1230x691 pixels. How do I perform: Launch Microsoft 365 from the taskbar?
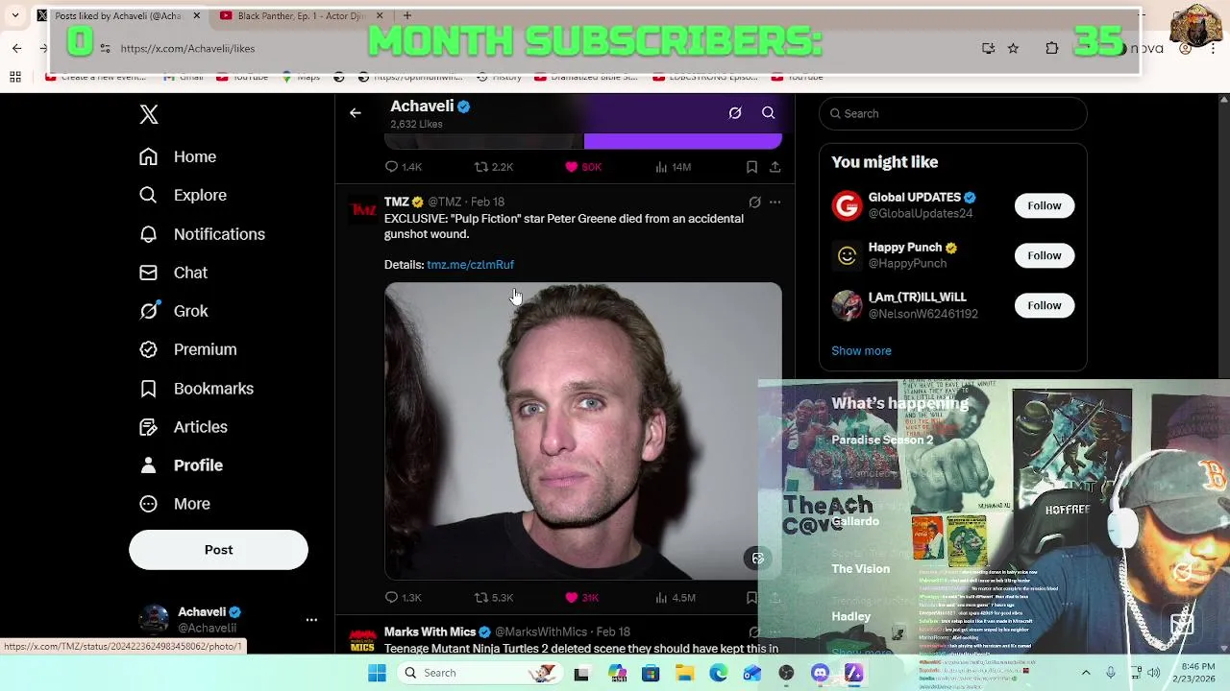tap(616, 673)
